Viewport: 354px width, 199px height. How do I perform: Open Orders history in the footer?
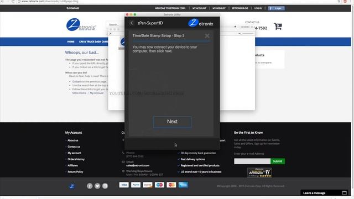coord(76,159)
